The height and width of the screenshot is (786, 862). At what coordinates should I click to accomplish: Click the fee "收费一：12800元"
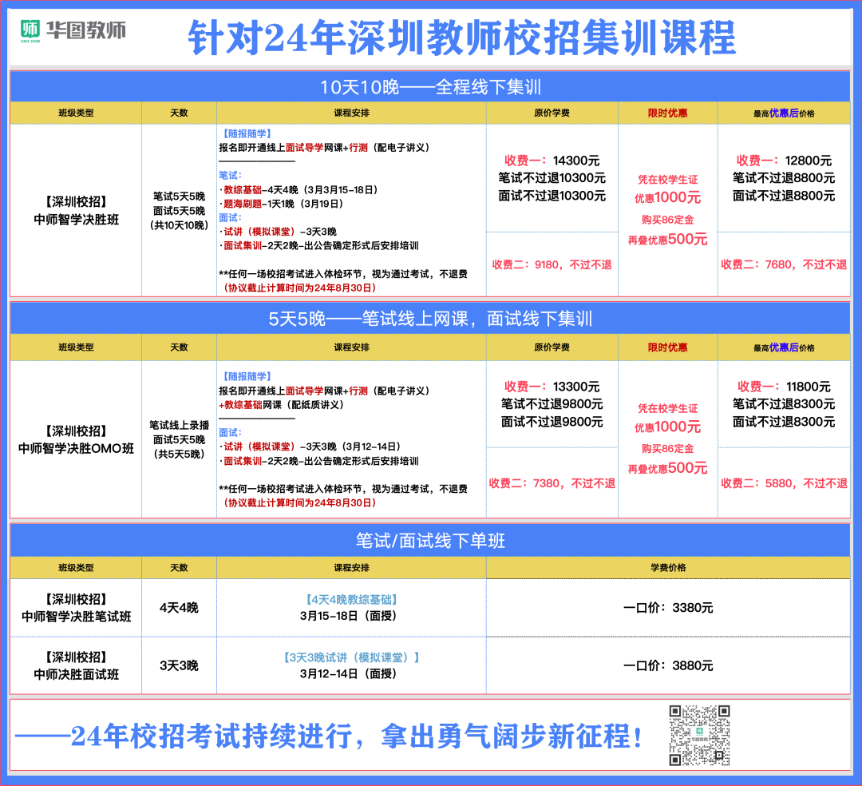784,161
